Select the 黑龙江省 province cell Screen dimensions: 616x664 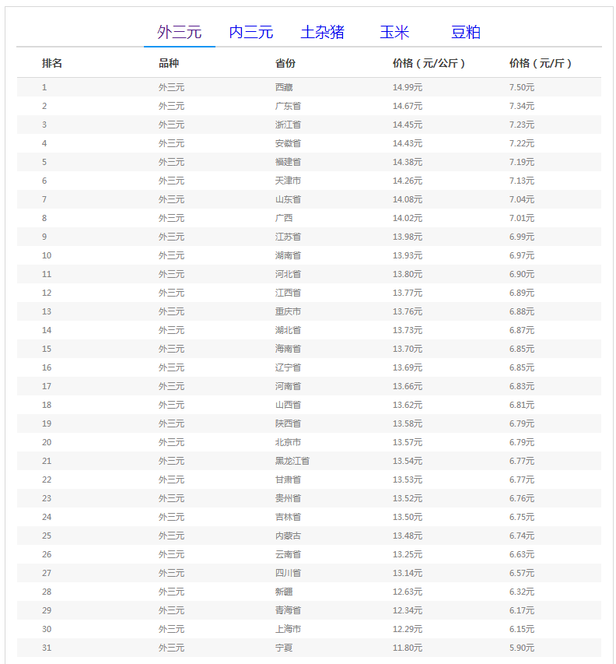pyautogui.click(x=292, y=461)
